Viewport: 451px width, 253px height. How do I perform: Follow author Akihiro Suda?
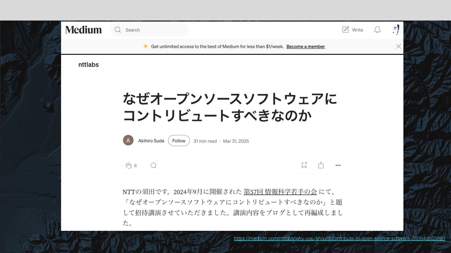[179, 141]
